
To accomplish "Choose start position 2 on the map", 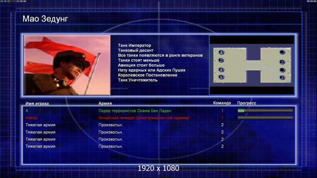I will [282, 77].
